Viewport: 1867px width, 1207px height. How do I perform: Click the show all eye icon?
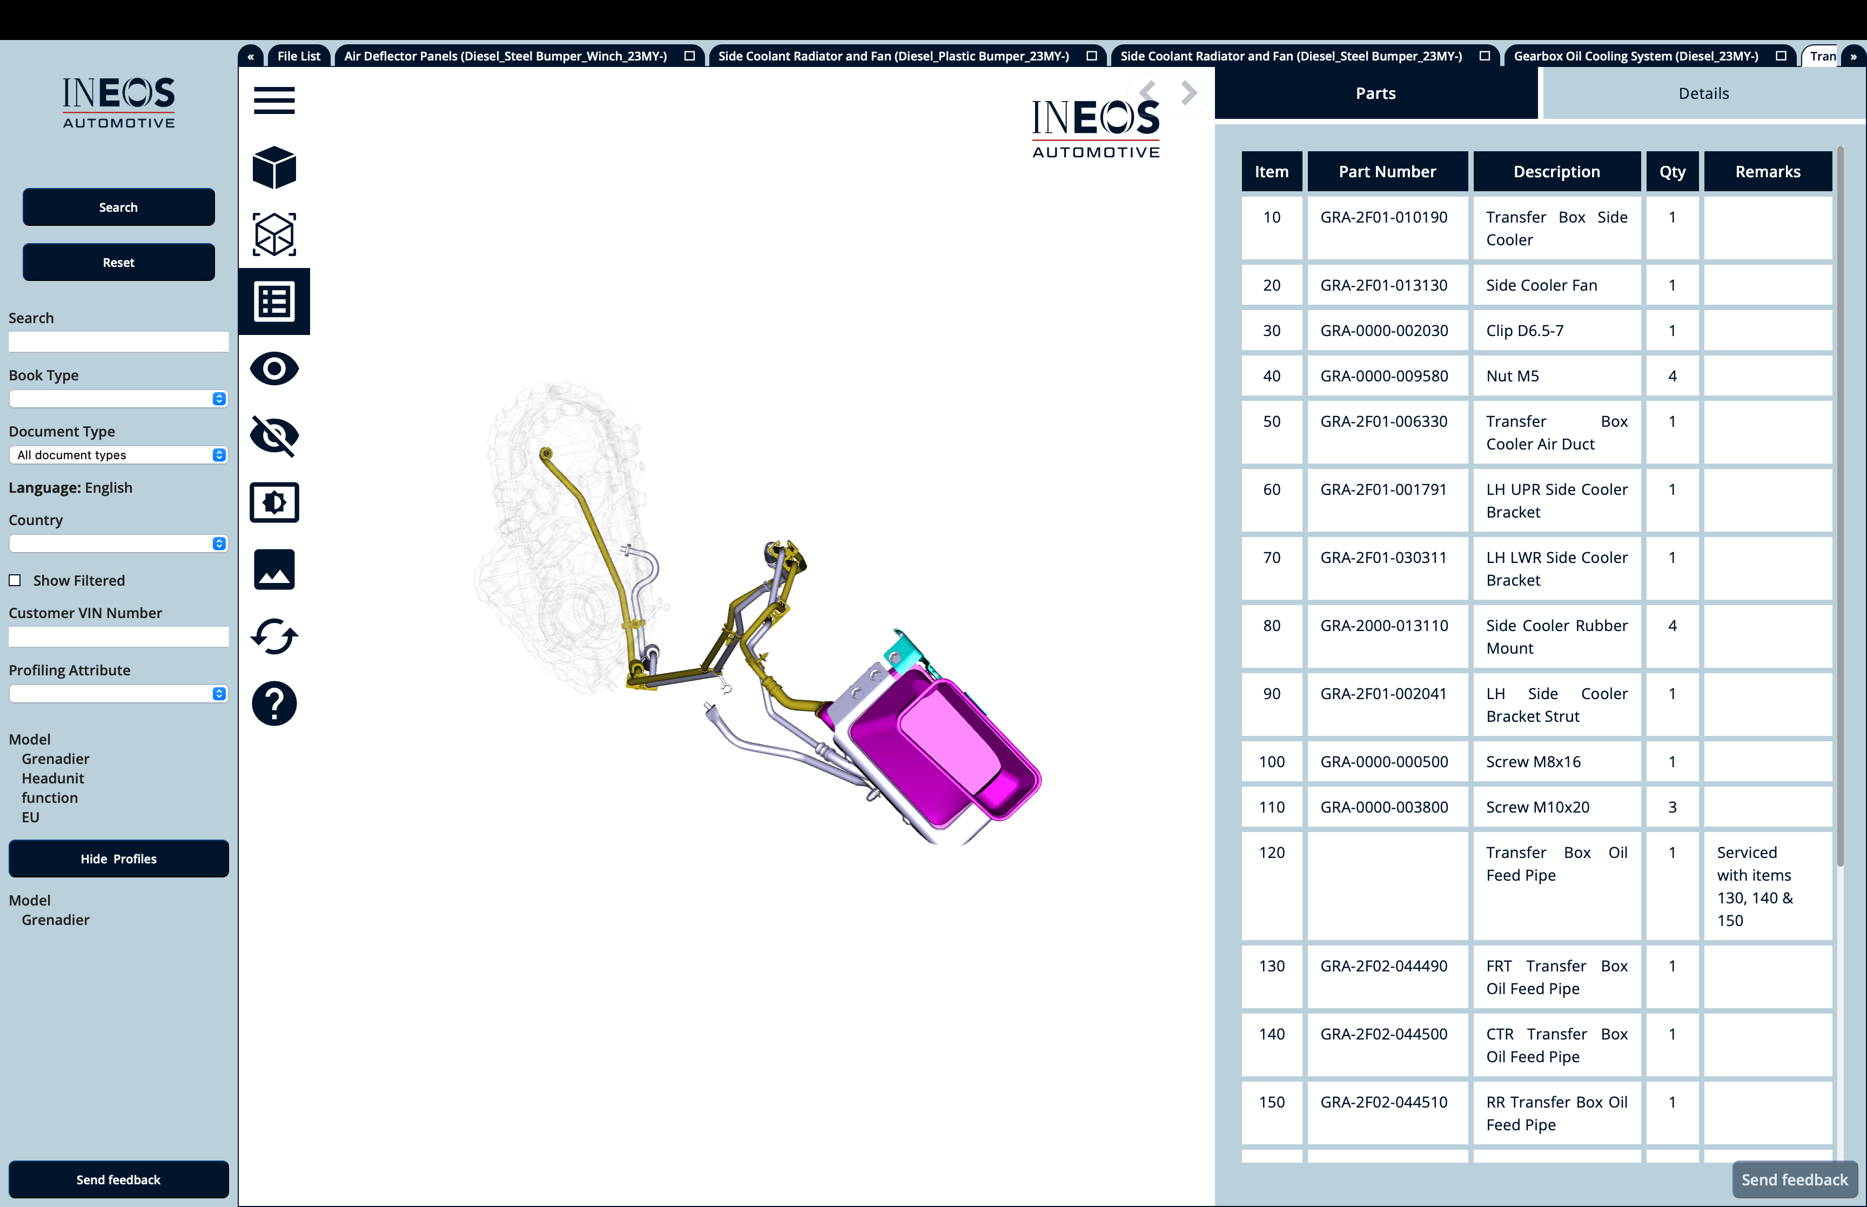tap(274, 368)
